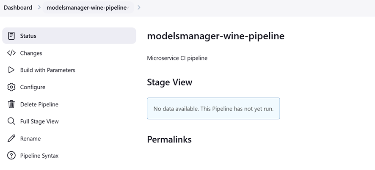This screenshot has width=375, height=170.
Task: Click the modelsmanager-wine-pipeline page heading
Action: point(215,36)
